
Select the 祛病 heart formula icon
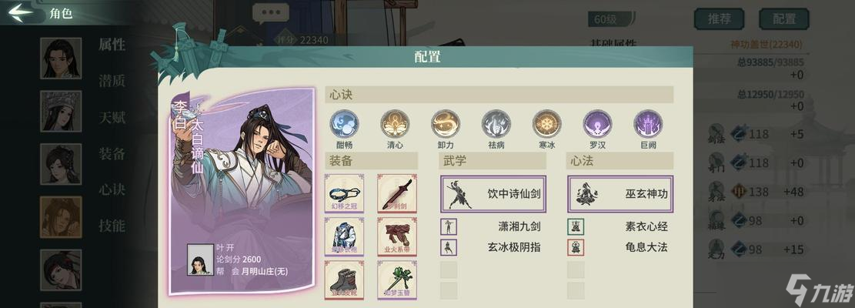point(496,124)
